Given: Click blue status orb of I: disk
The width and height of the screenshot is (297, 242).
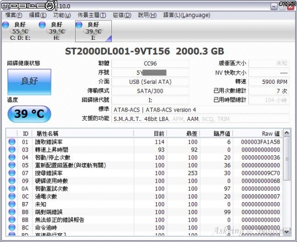Looking at the screenshot, I should click(x=79, y=25).
